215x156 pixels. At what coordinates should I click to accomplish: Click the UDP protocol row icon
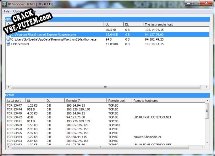(x=8, y=44)
